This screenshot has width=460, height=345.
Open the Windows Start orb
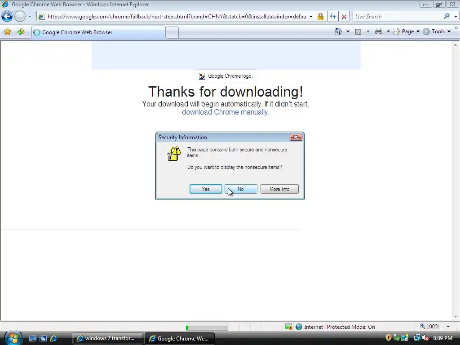pos(13,338)
